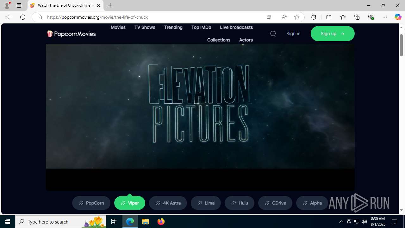405x228 pixels.
Task: Open the Collections nav link
Action: [219, 40]
